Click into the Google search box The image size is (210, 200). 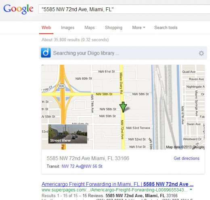(x=124, y=9)
